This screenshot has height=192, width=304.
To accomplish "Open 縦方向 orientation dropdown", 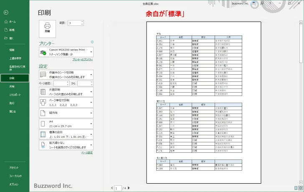I will (66, 113).
